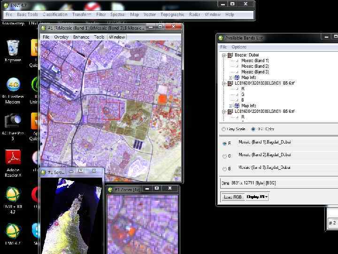The image size is (338, 254).
Task: Collapse the Bagdat_Dubai tree node
Action: 224,56
